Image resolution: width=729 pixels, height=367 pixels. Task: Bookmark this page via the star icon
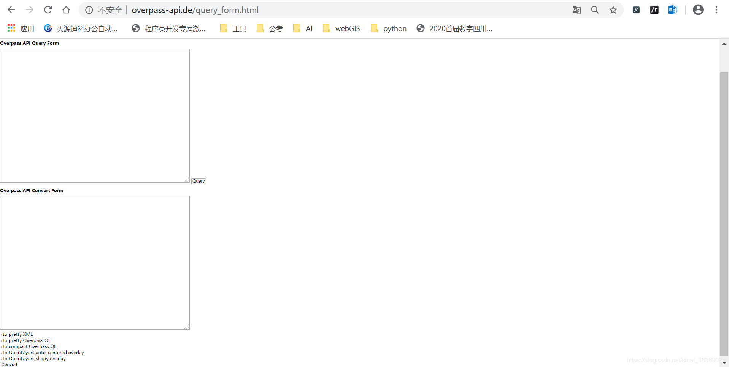coord(613,10)
